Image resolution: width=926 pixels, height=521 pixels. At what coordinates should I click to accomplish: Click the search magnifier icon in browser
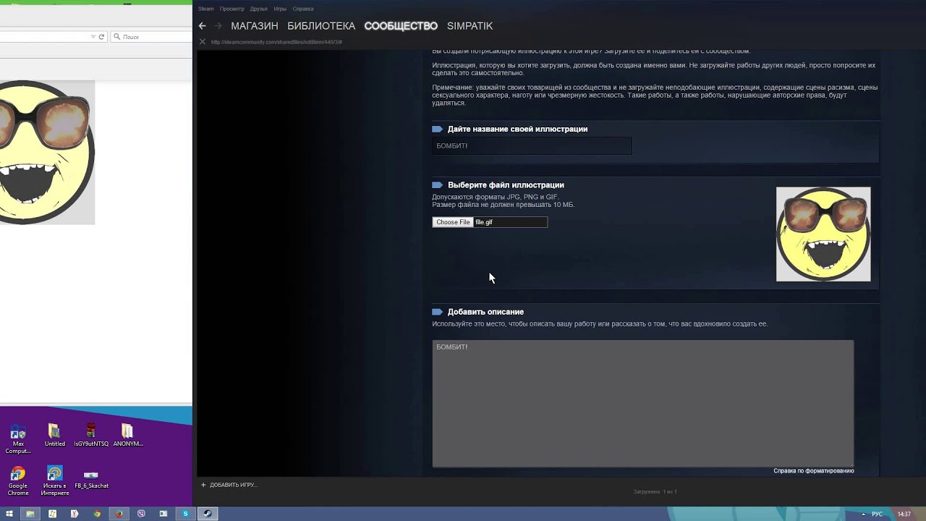(116, 37)
